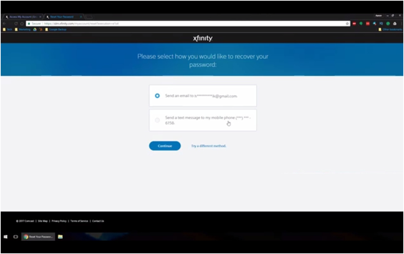Open the Privacy Policy footer link
Image resolution: width=404 pixels, height=254 pixels.
pyautogui.click(x=59, y=221)
